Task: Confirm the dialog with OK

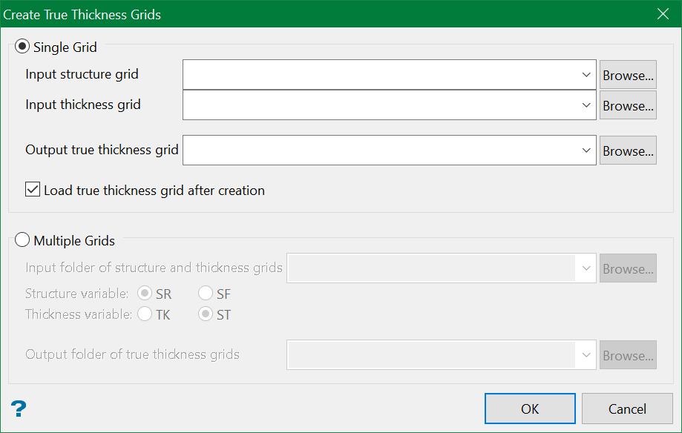Action: click(x=529, y=408)
